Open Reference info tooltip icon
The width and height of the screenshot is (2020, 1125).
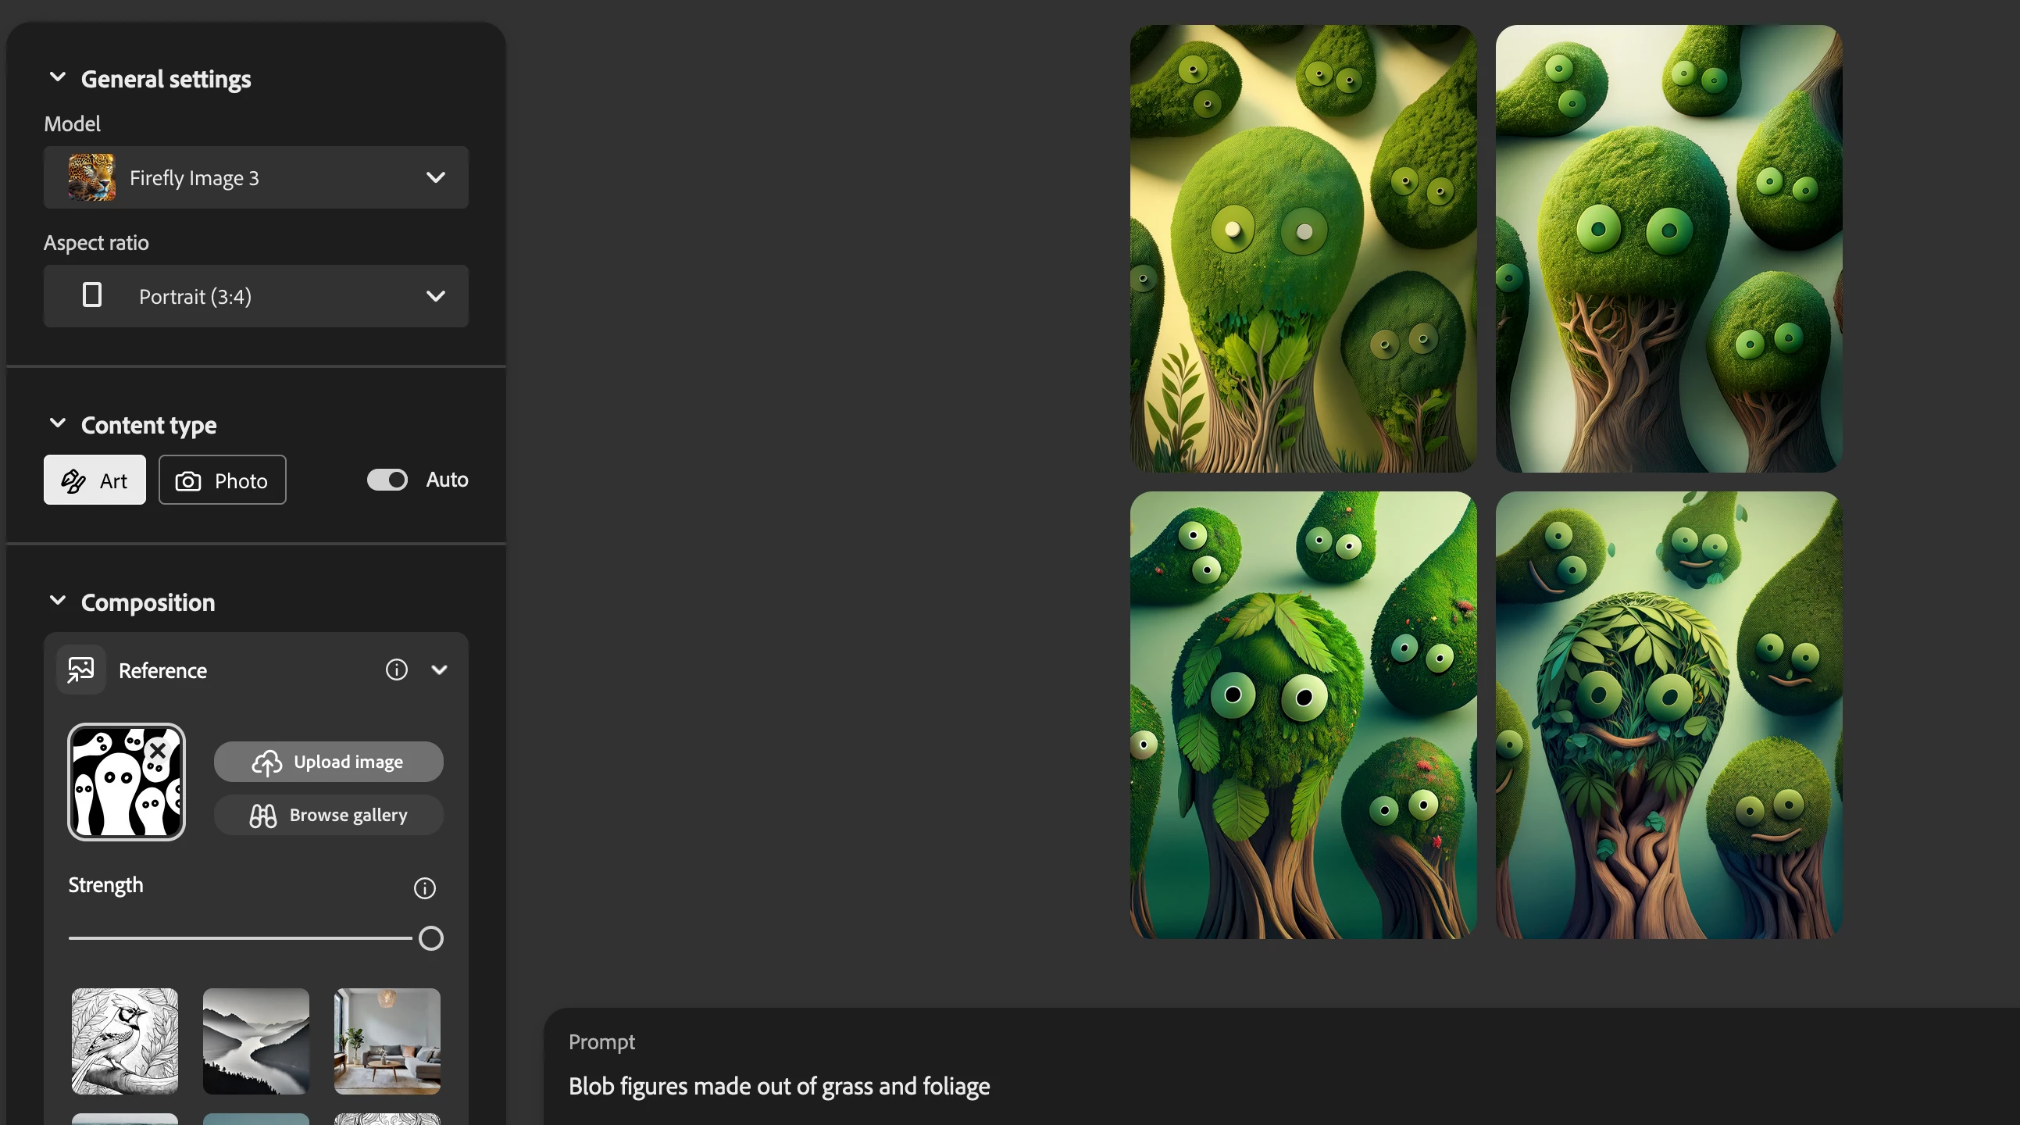[396, 670]
